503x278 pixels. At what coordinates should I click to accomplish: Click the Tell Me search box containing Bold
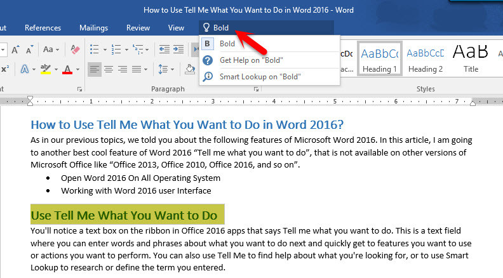[x=266, y=27]
